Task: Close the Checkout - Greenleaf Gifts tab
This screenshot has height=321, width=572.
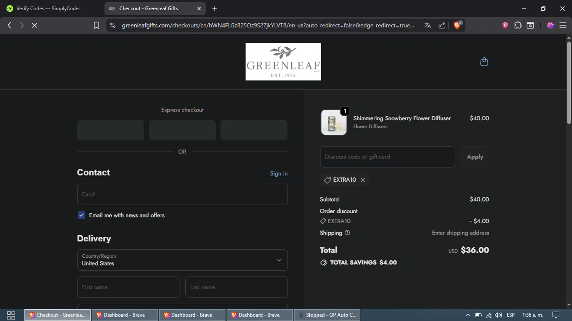Action: [x=199, y=8]
